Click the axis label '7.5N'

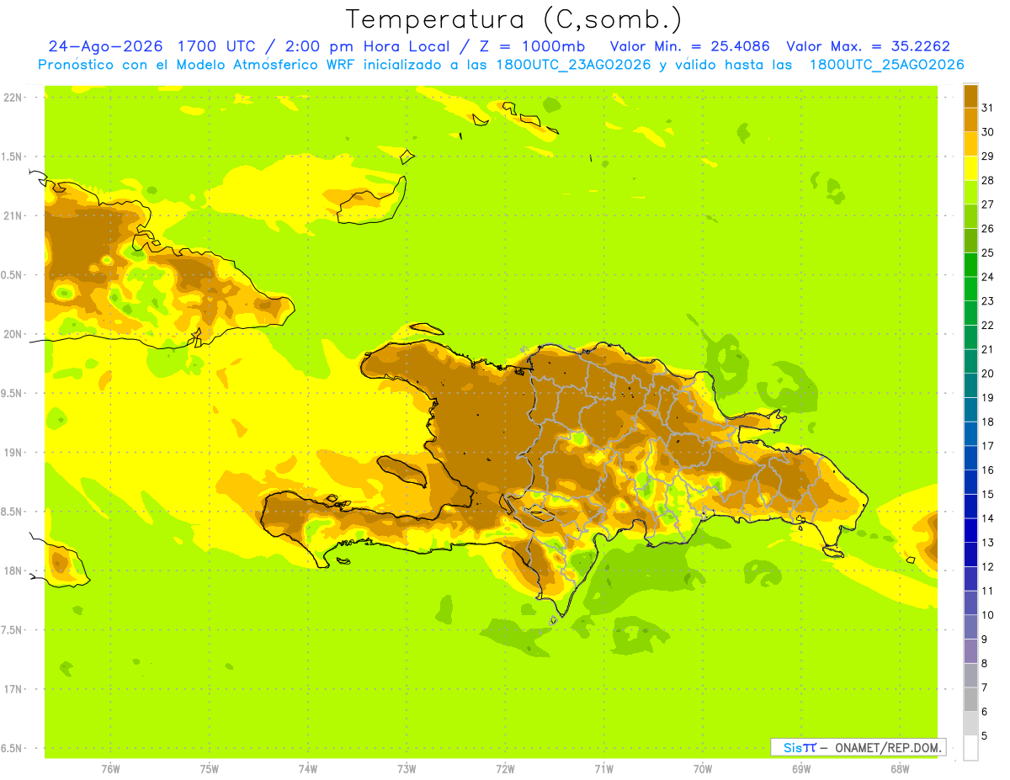click(13, 630)
